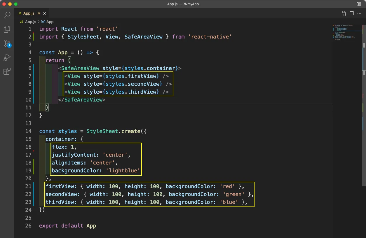Click StyleSheet.create on line 14
Screen dimensions: 366x238
pos(113,131)
